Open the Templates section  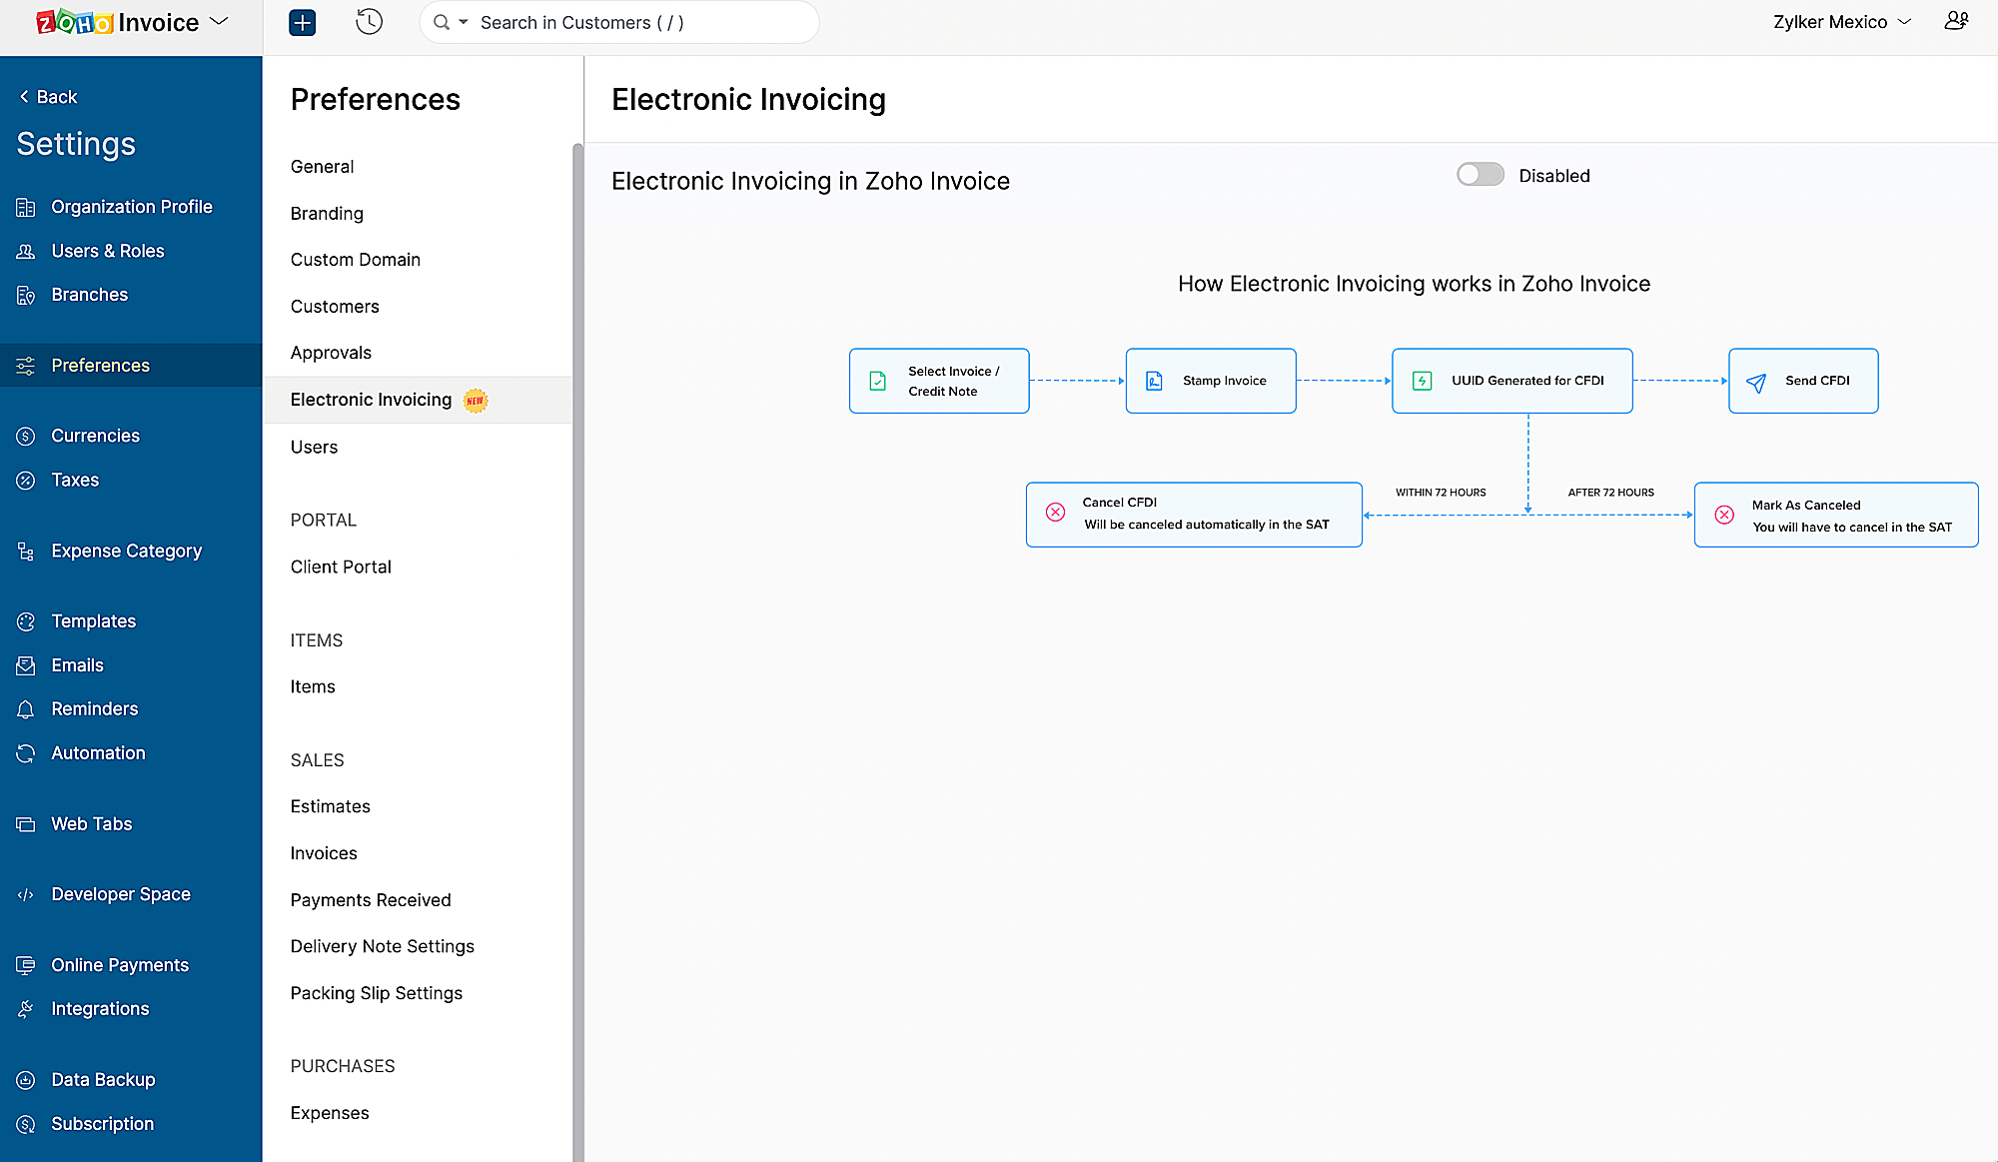(94, 620)
